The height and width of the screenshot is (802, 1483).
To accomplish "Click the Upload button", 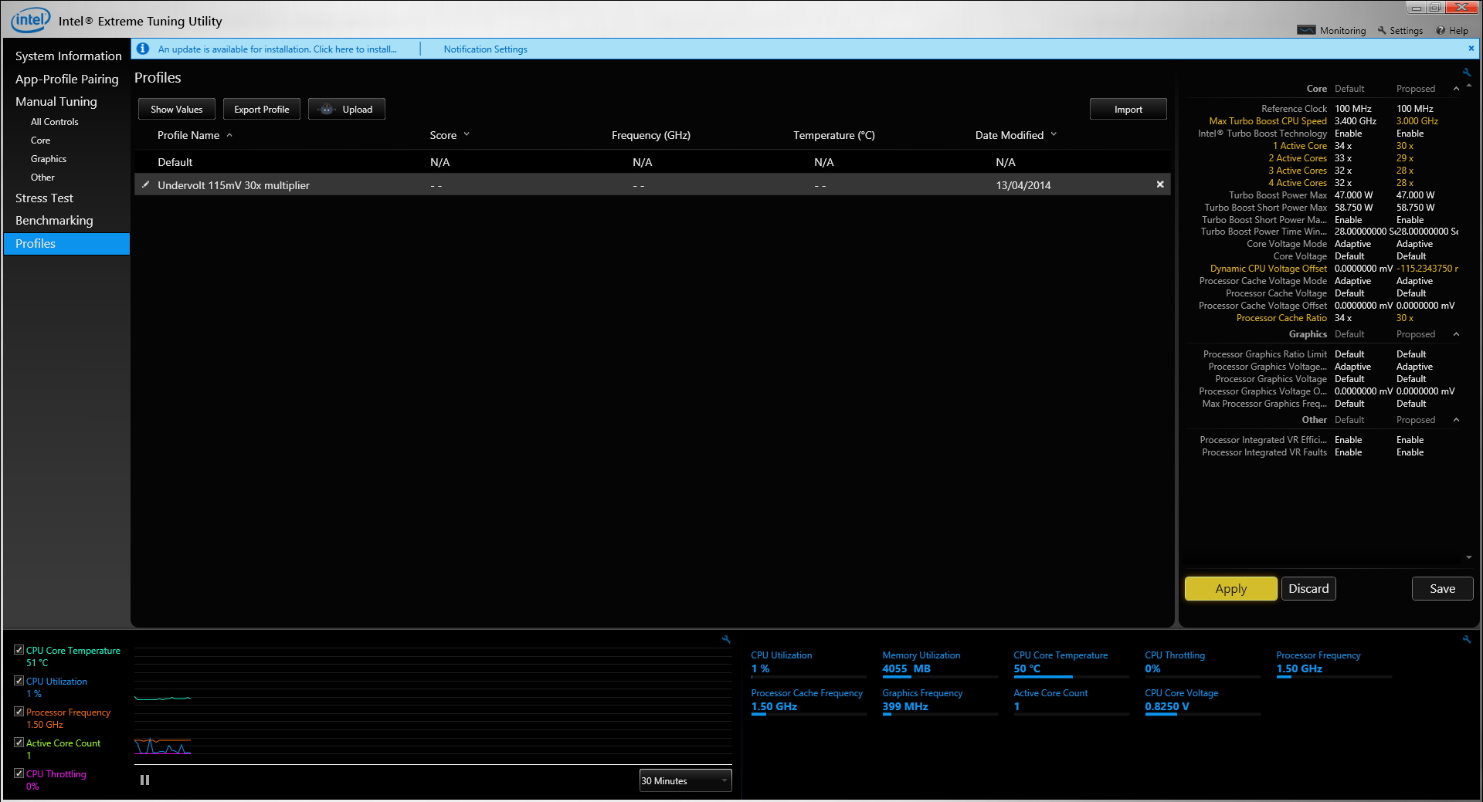I will pos(346,109).
